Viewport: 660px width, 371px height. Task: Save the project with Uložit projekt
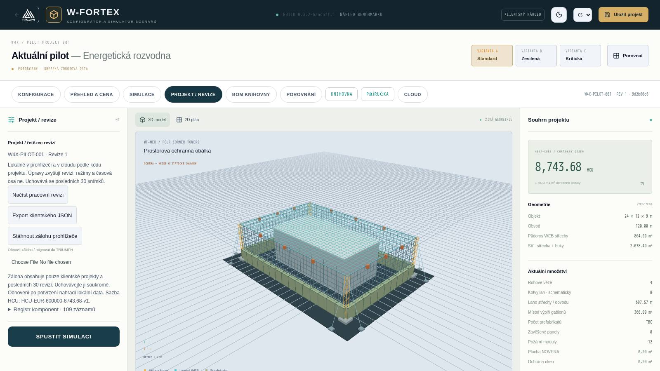pyautogui.click(x=623, y=14)
